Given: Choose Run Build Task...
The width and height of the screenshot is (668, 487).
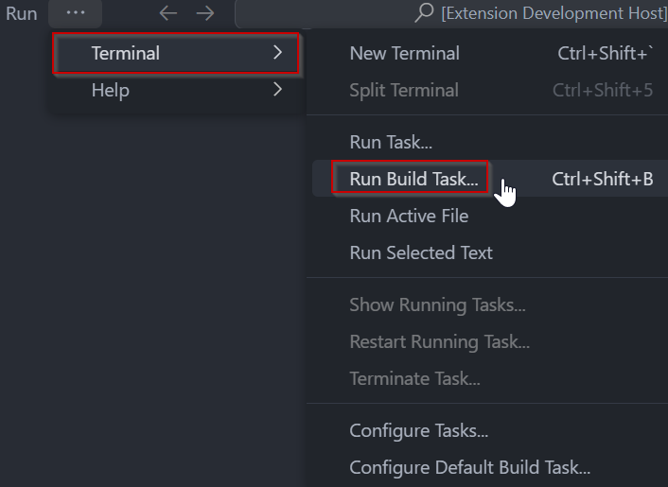Looking at the screenshot, I should coord(413,179).
